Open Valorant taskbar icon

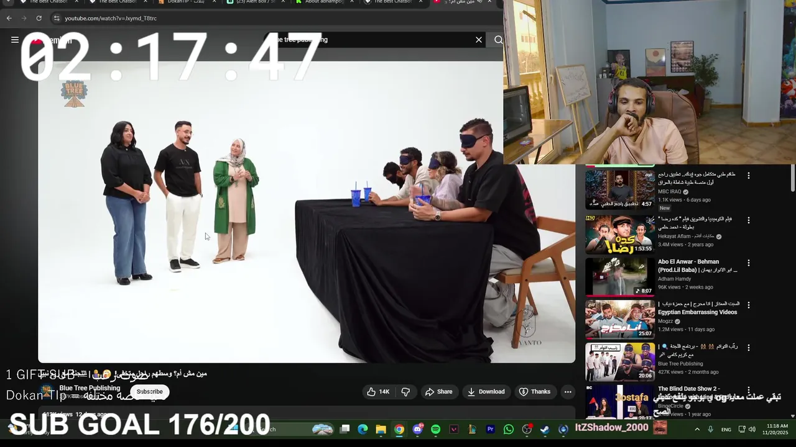(x=454, y=429)
